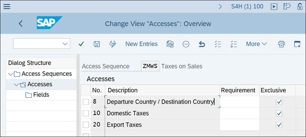The height and width of the screenshot is (137, 306).
Task: Click the Copy As icon
Action: 170,44
